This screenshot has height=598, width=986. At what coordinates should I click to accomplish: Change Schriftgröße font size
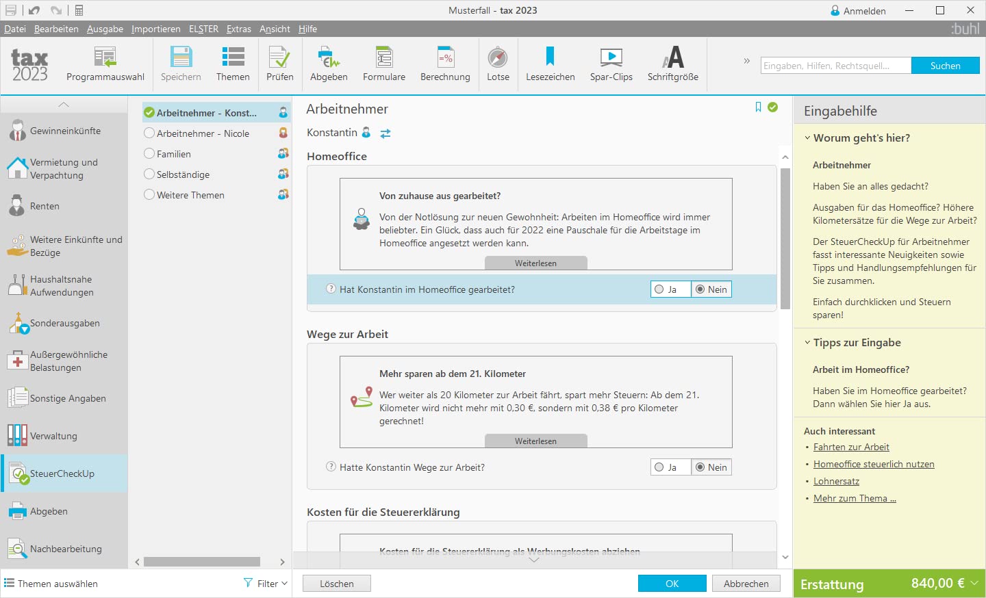(x=673, y=64)
